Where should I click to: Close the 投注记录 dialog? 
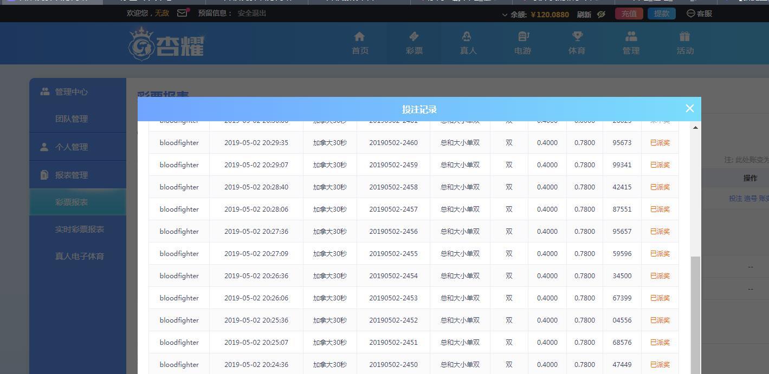(x=689, y=108)
